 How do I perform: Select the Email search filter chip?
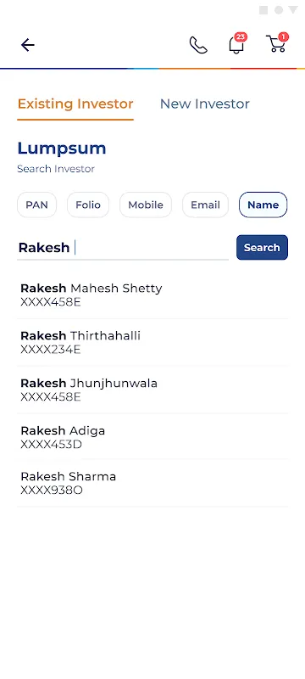pos(205,205)
